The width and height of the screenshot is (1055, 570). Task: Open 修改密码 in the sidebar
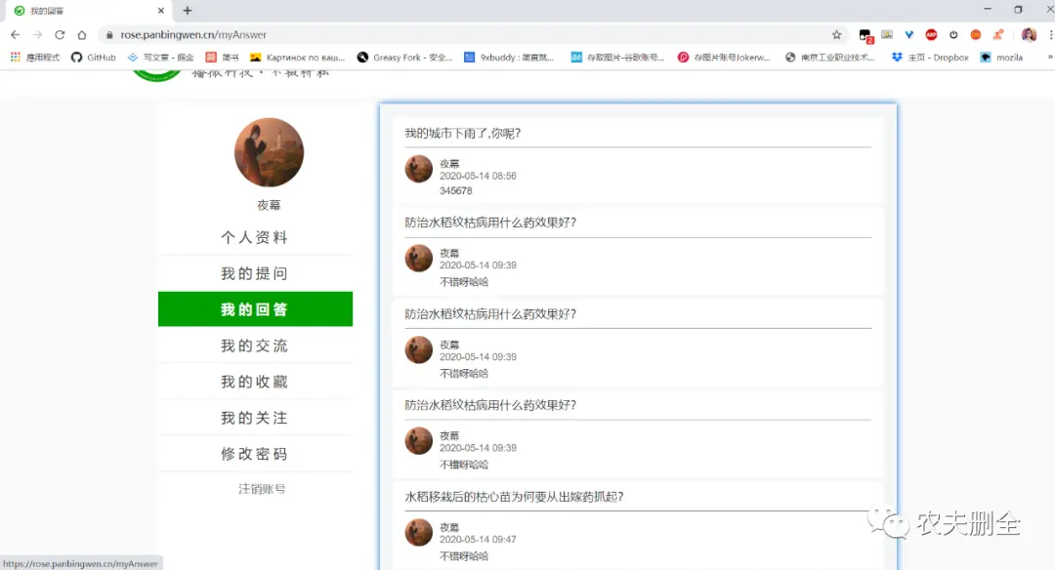pos(255,455)
